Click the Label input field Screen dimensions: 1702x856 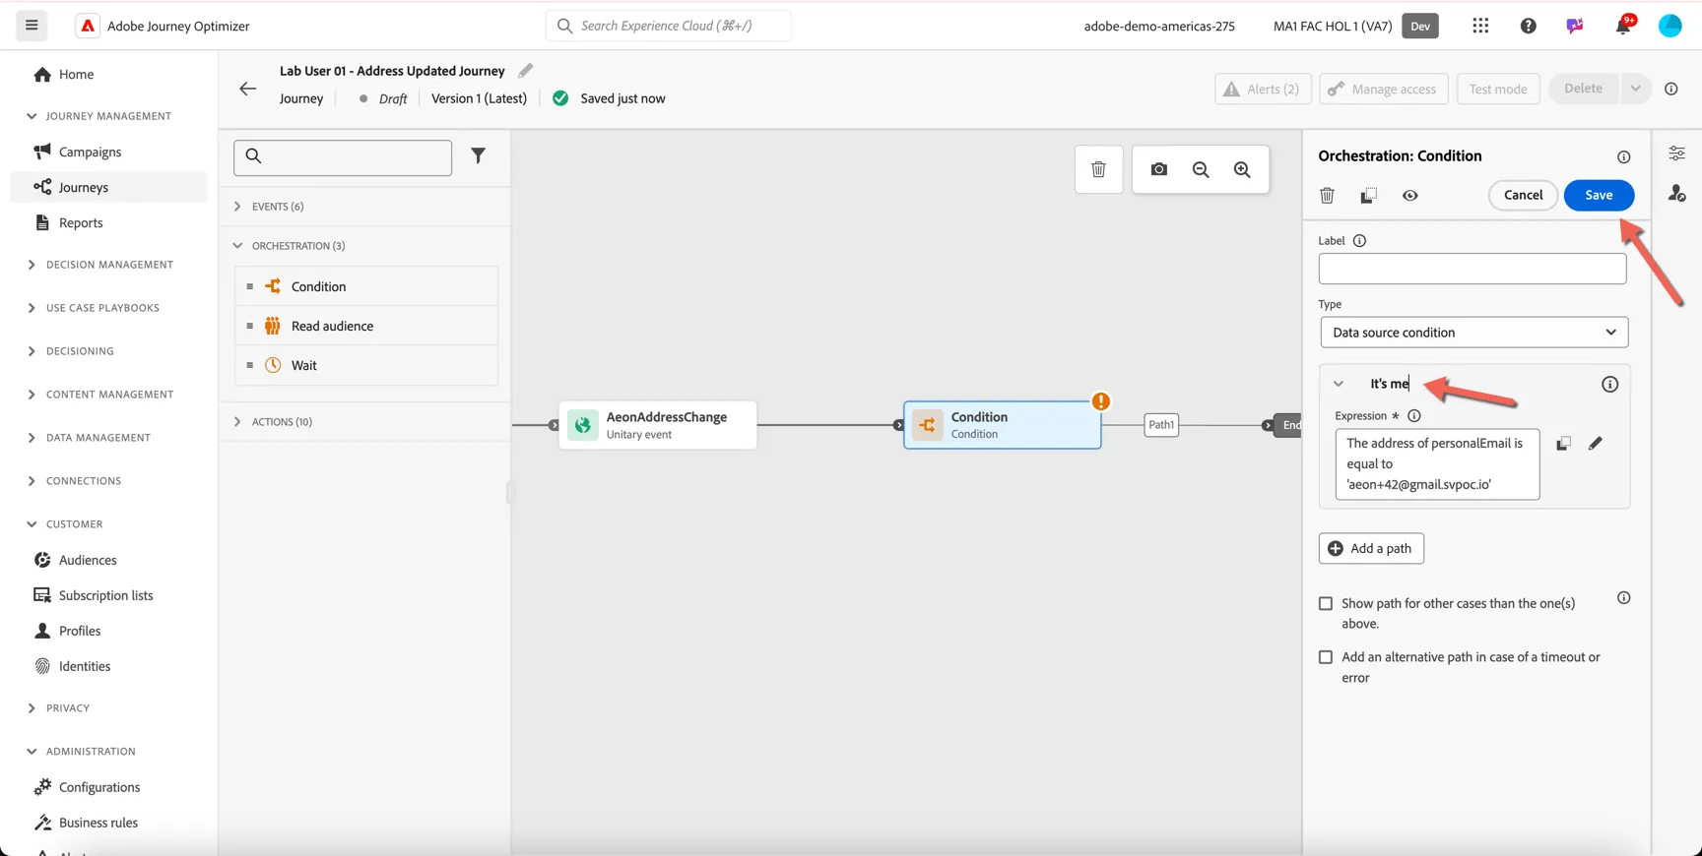1473,269
